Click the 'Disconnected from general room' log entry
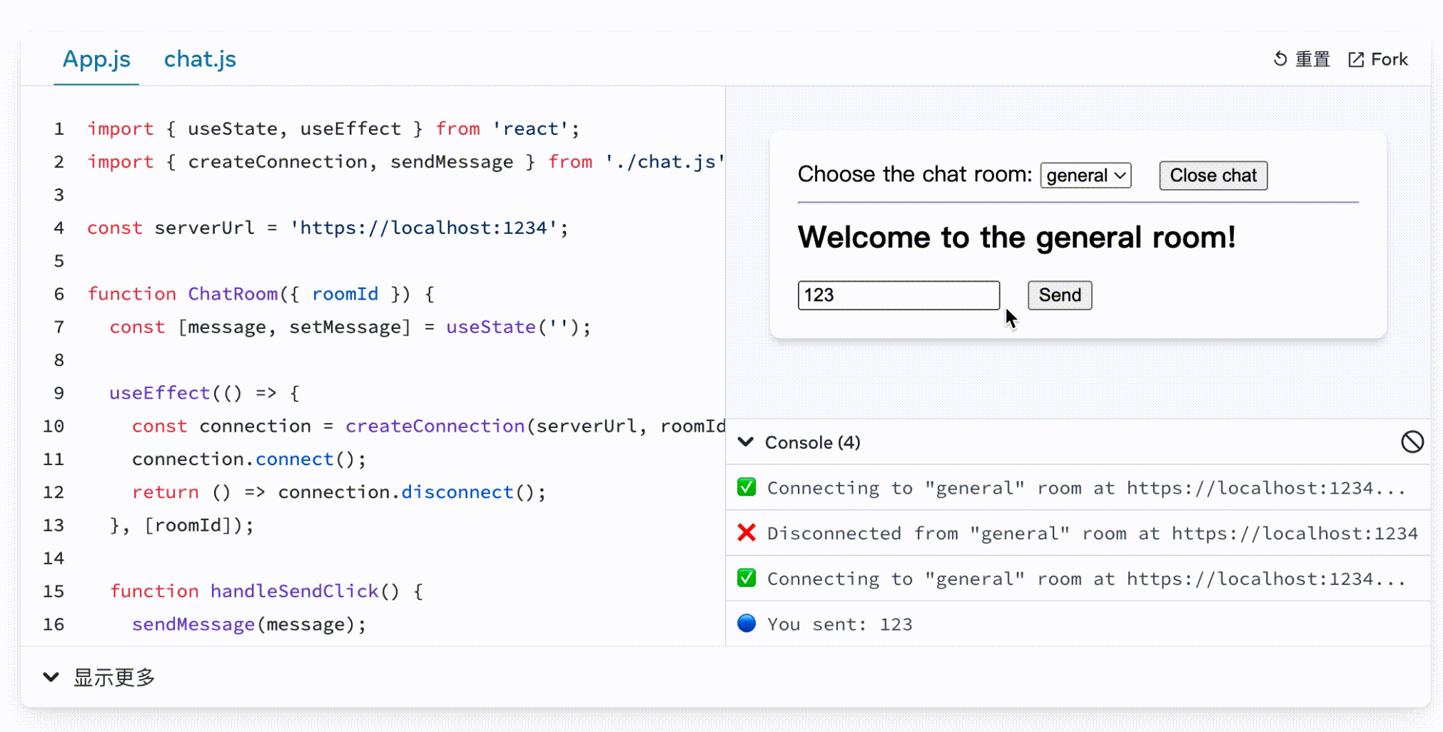The width and height of the screenshot is (1443, 732). [1092, 533]
